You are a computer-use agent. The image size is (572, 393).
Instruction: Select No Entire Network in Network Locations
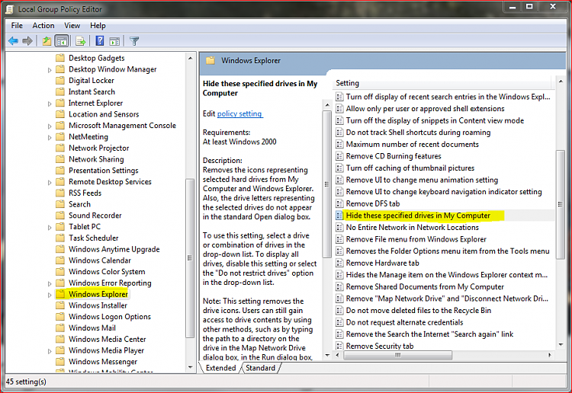click(412, 228)
